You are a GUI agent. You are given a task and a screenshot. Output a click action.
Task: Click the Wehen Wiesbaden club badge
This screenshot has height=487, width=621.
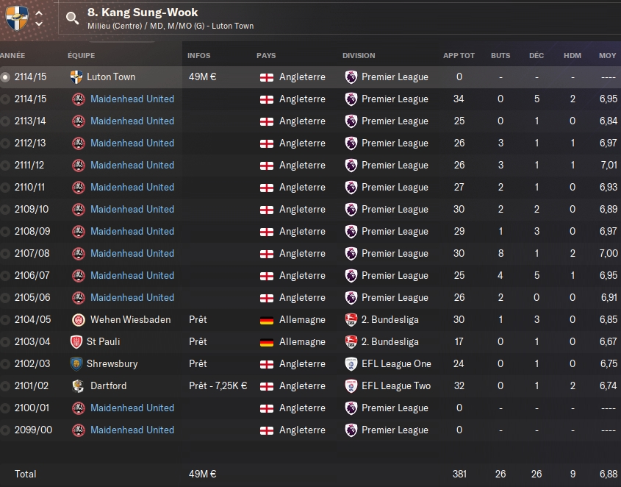78,320
